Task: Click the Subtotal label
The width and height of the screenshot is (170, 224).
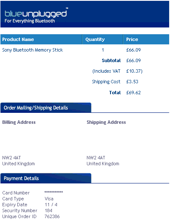Action: 111,60
